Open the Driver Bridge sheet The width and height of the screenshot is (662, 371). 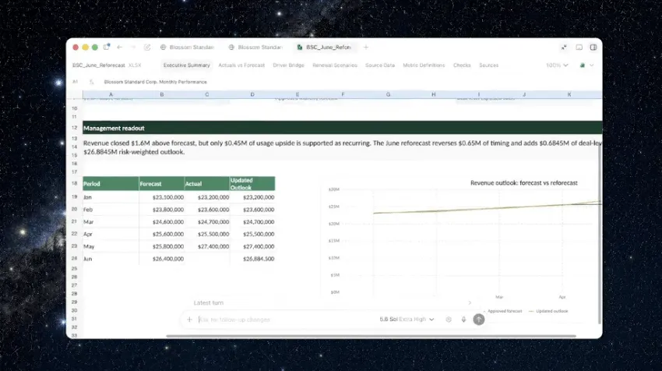288,65
